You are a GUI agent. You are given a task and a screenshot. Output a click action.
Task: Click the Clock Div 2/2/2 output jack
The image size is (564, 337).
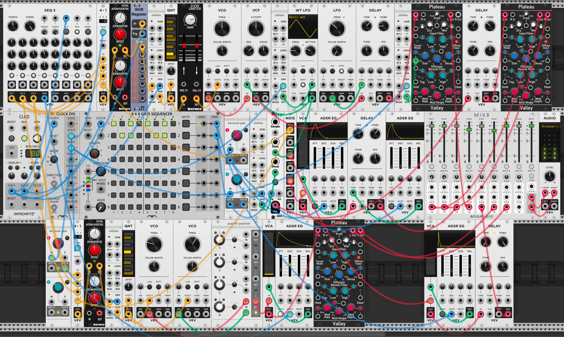pyautogui.click(x=71, y=124)
